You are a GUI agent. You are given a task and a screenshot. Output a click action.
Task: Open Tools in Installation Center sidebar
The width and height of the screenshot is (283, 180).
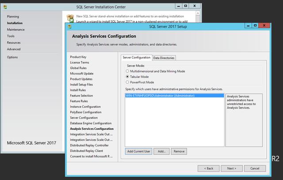(x=11, y=36)
